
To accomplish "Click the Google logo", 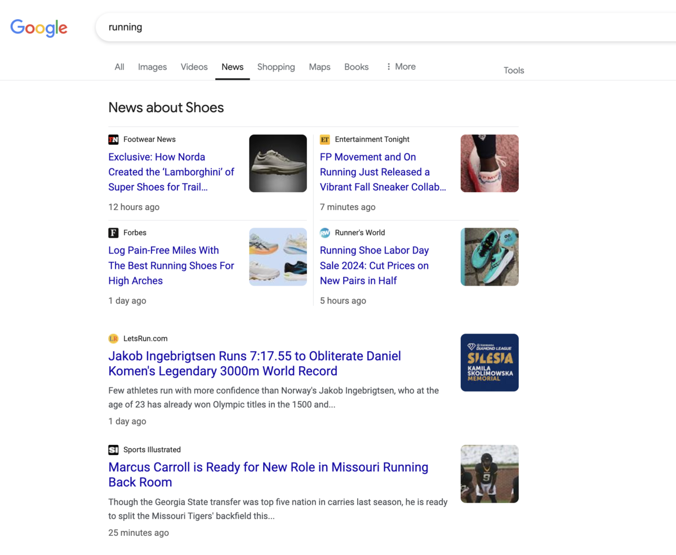I will (39, 28).
